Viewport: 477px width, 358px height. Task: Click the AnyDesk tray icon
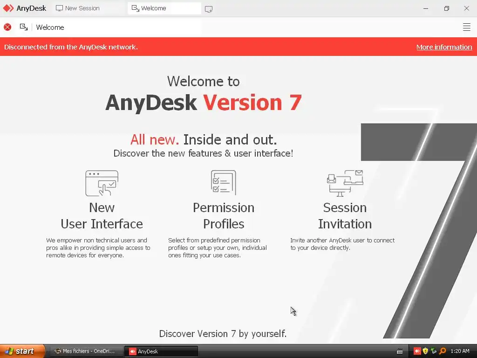[417, 351]
